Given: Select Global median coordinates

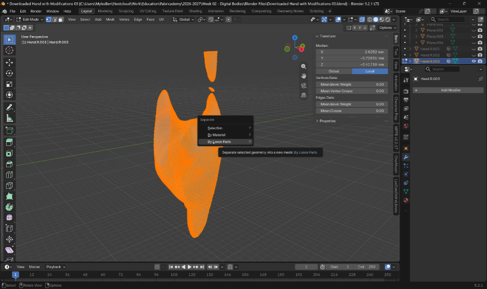Looking at the screenshot, I should click(x=334, y=71).
